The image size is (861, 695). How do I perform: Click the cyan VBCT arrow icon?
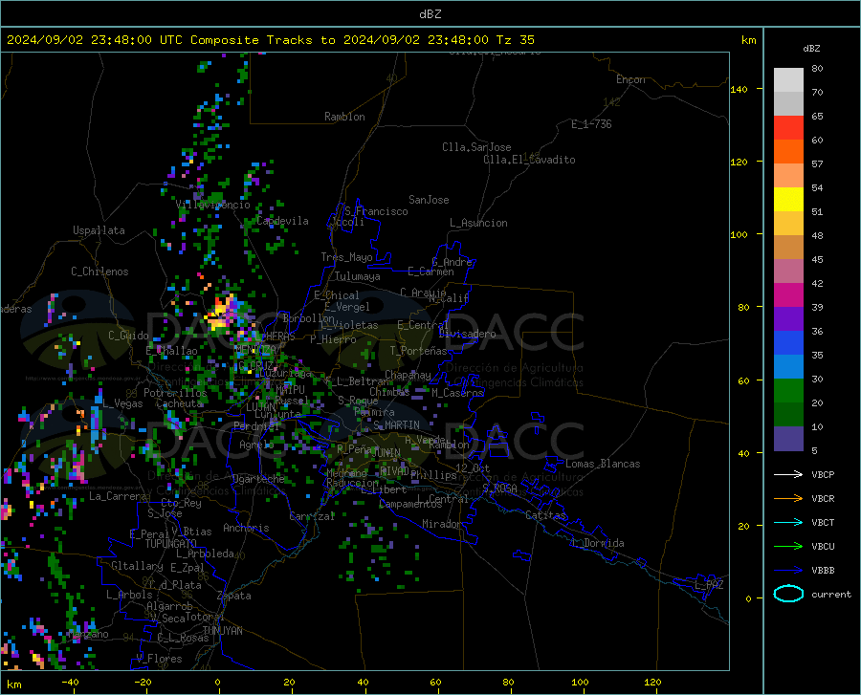coord(788,522)
